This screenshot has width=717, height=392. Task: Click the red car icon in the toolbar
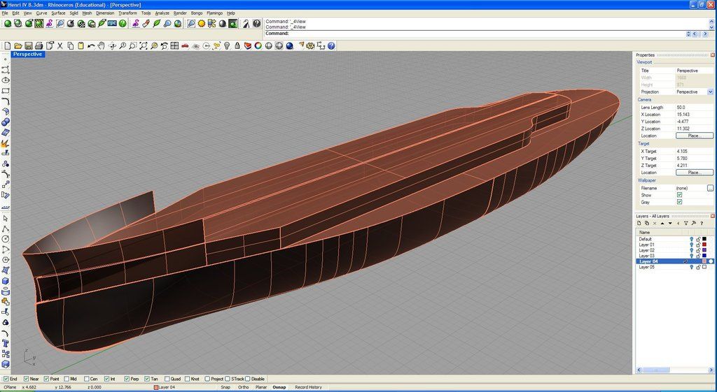185,45
